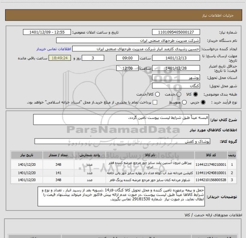Select the کالا/خدمت category radio button

[x=157, y=94]
